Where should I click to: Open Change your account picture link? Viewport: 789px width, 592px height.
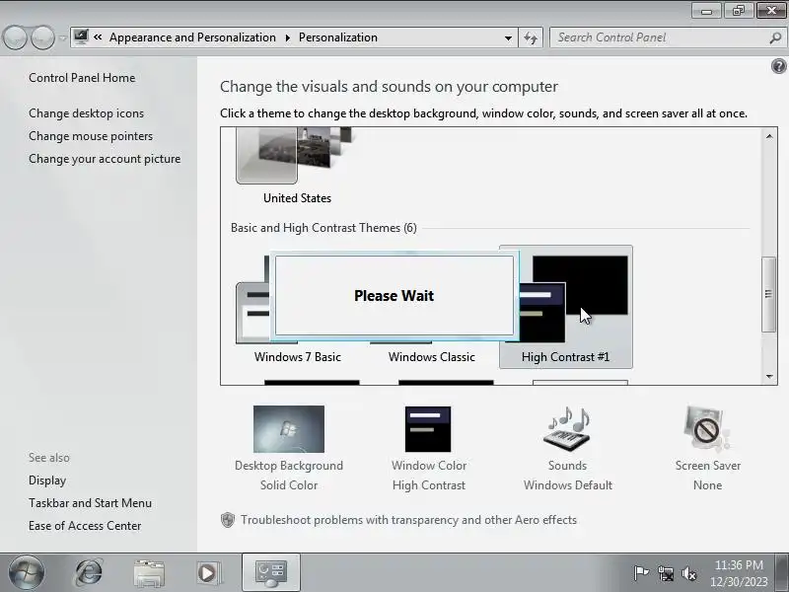pos(105,159)
